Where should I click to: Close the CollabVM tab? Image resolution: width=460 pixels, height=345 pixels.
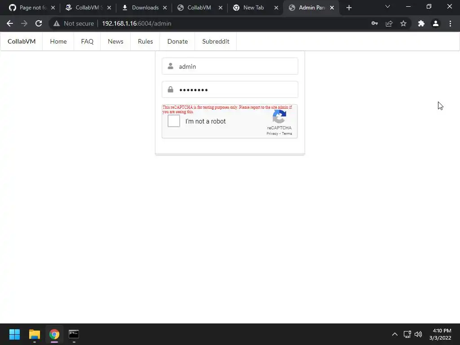coord(221,8)
